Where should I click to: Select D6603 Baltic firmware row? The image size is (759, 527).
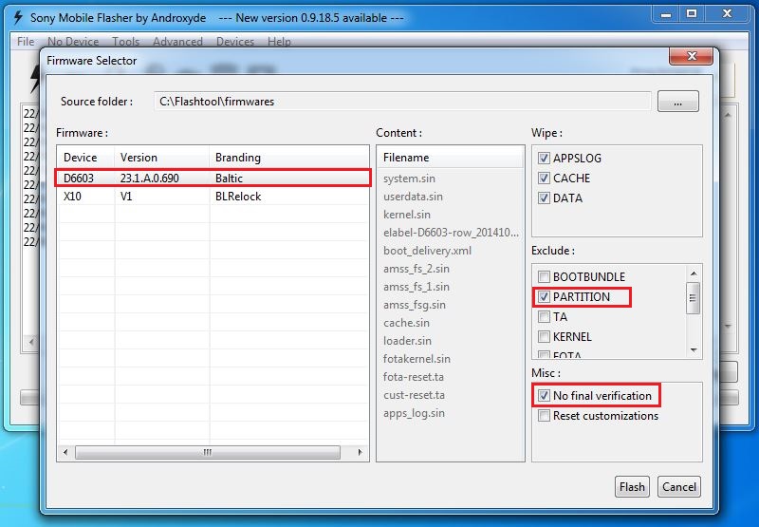point(213,179)
